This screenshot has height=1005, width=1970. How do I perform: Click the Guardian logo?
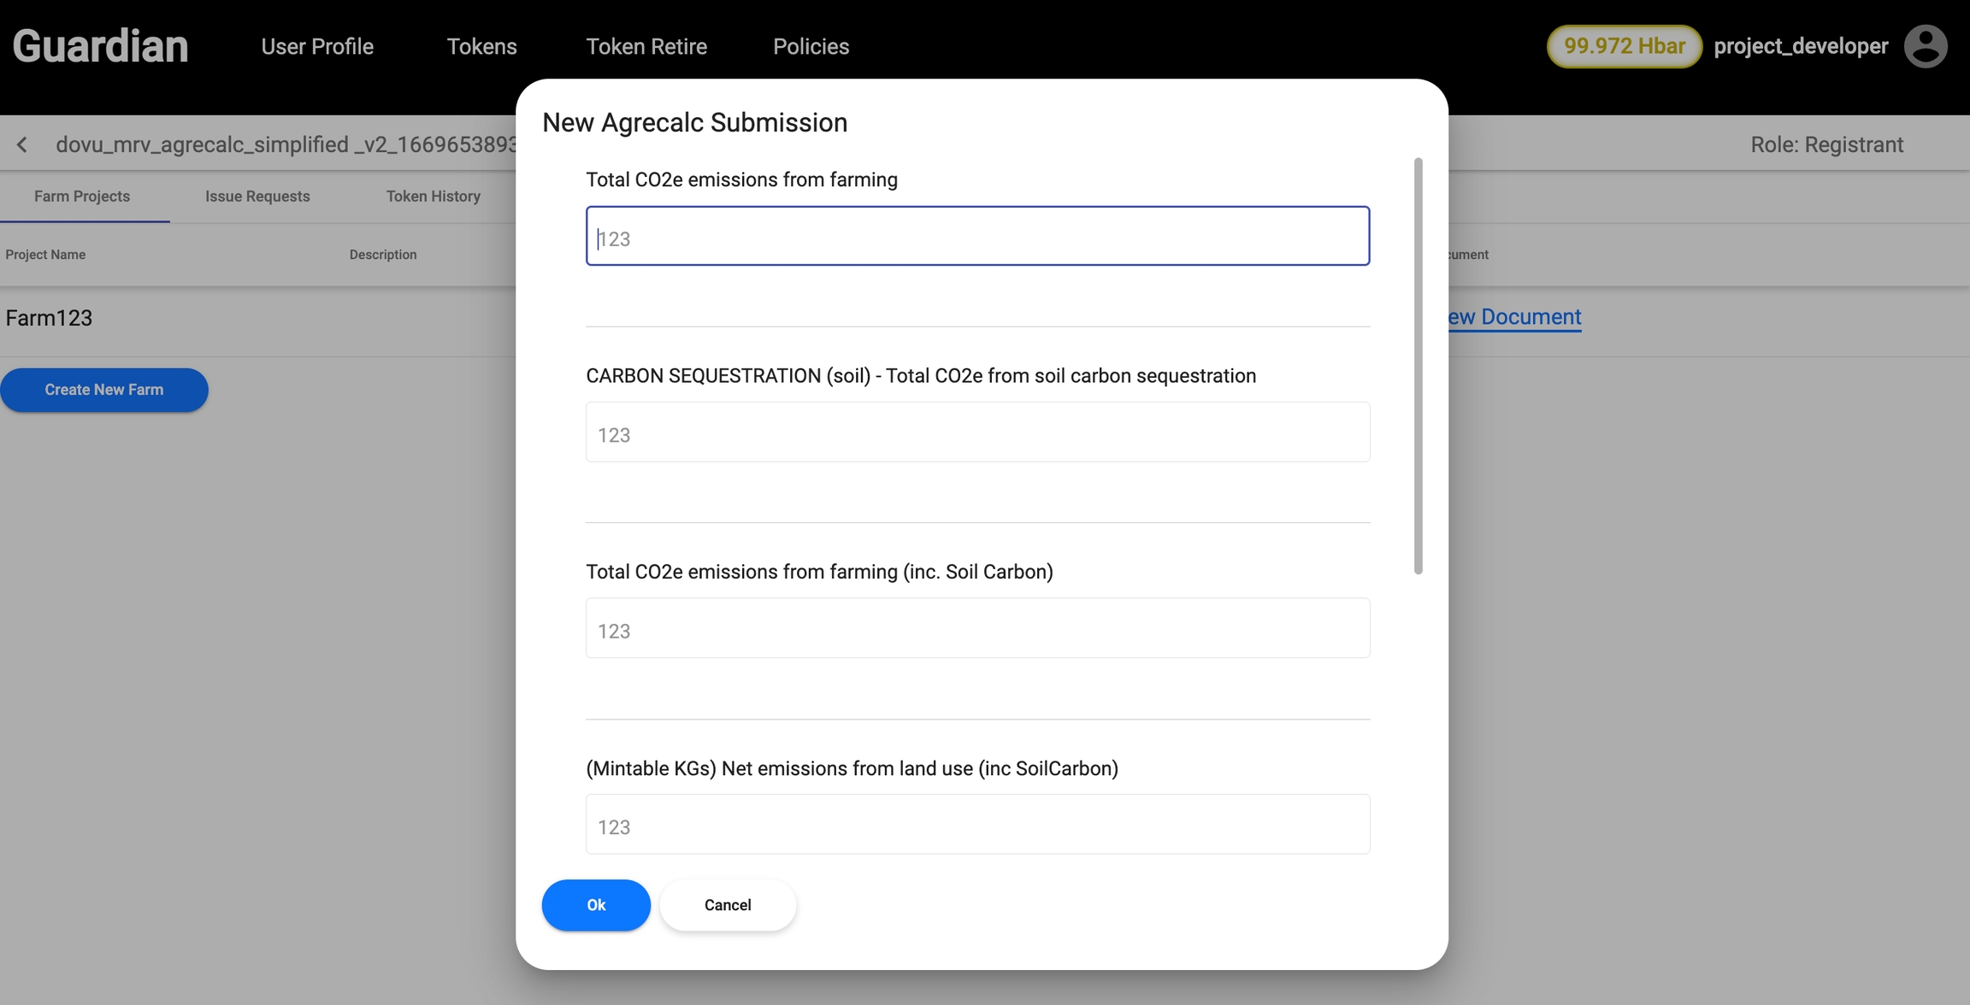(x=100, y=46)
